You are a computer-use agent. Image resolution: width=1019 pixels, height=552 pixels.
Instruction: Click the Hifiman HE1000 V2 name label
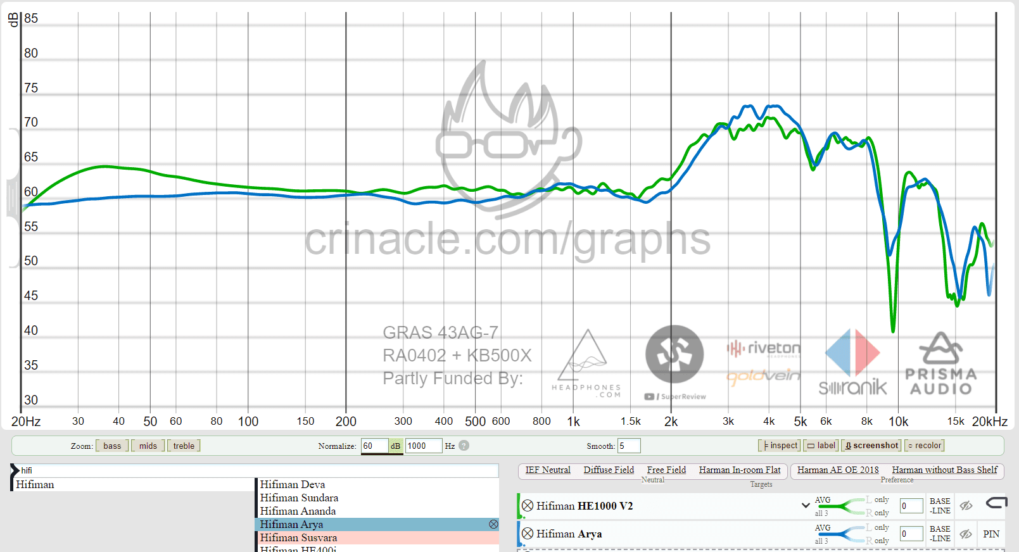[585, 506]
